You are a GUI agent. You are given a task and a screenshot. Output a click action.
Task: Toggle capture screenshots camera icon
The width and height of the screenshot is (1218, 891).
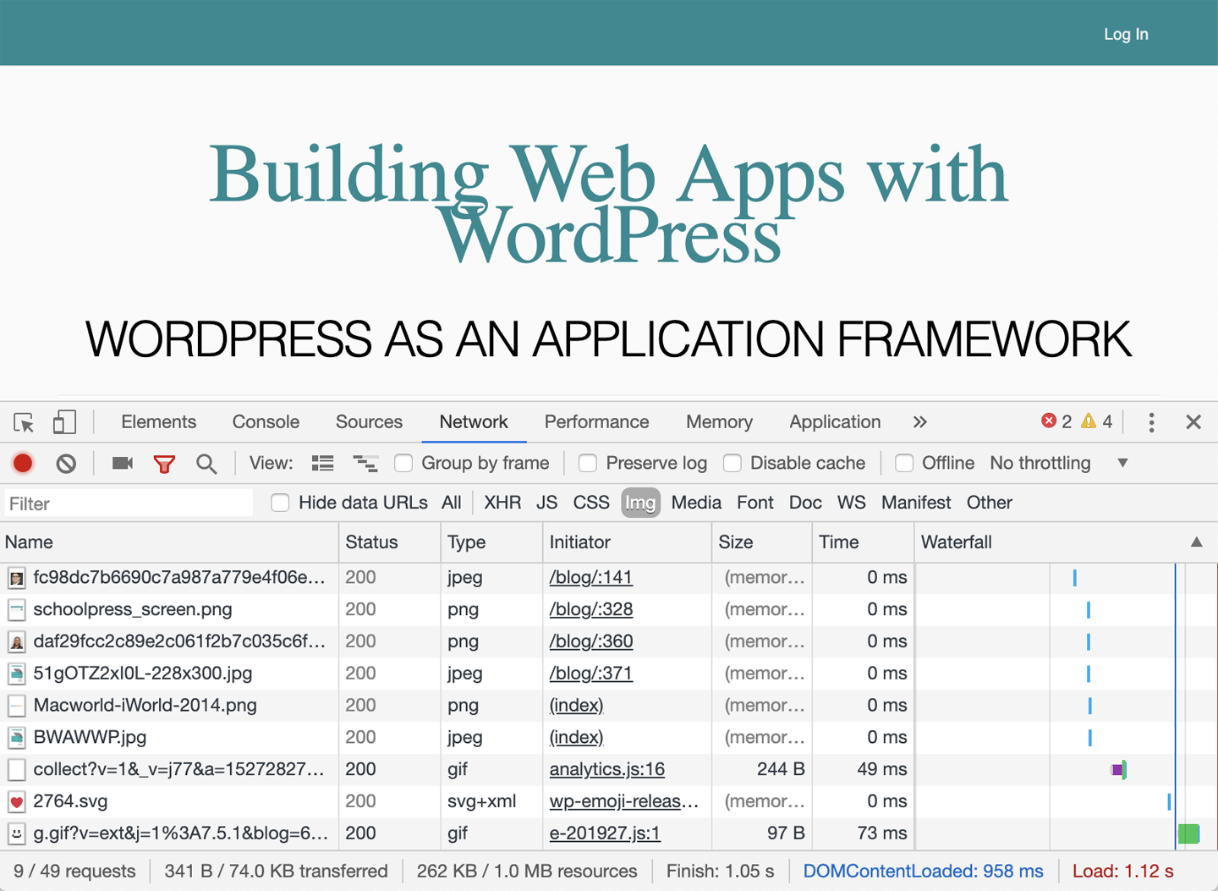tap(123, 463)
